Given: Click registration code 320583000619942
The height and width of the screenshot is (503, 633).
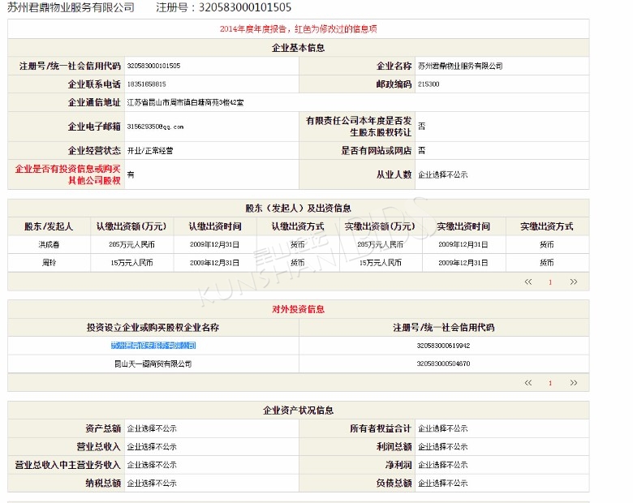Looking at the screenshot, I should click(x=443, y=346).
